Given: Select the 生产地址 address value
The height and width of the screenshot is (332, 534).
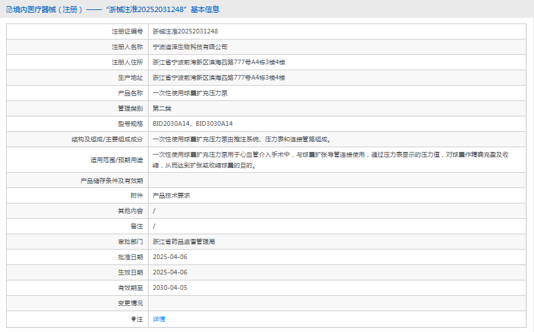Looking at the screenshot, I should (x=219, y=78).
